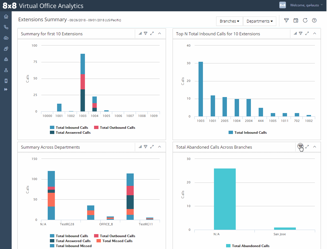Open the Welcome qa4auto user menu
This screenshot has height=249, width=327.
pos(305,5)
